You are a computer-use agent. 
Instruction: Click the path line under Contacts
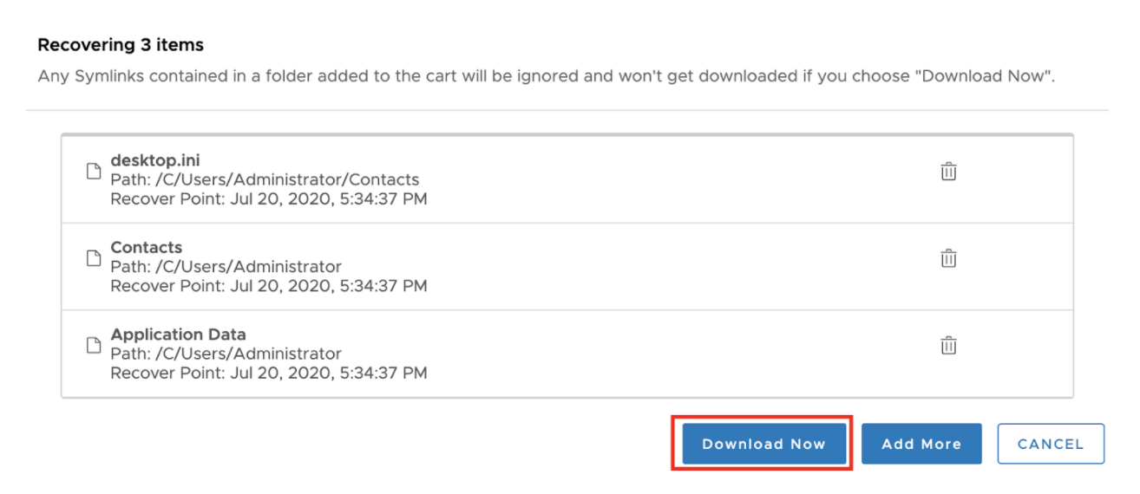[226, 267]
